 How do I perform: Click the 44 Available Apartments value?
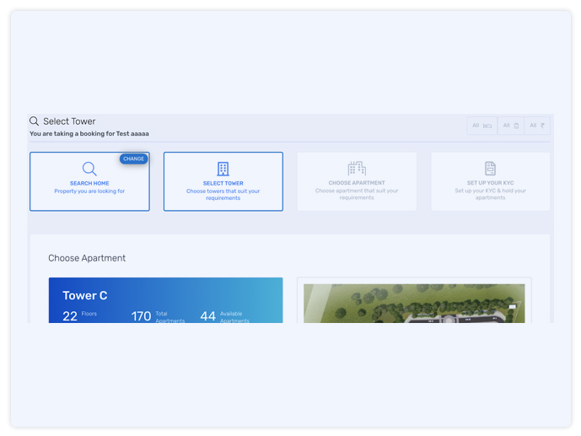pos(208,316)
